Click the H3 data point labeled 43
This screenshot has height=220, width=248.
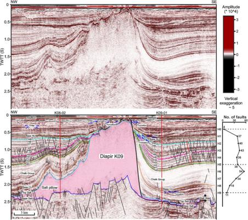pos(239,151)
